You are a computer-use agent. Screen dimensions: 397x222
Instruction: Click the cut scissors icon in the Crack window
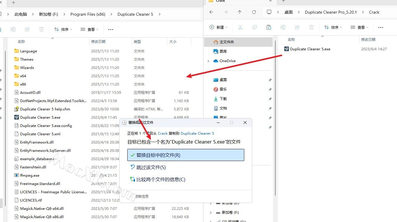point(240,27)
